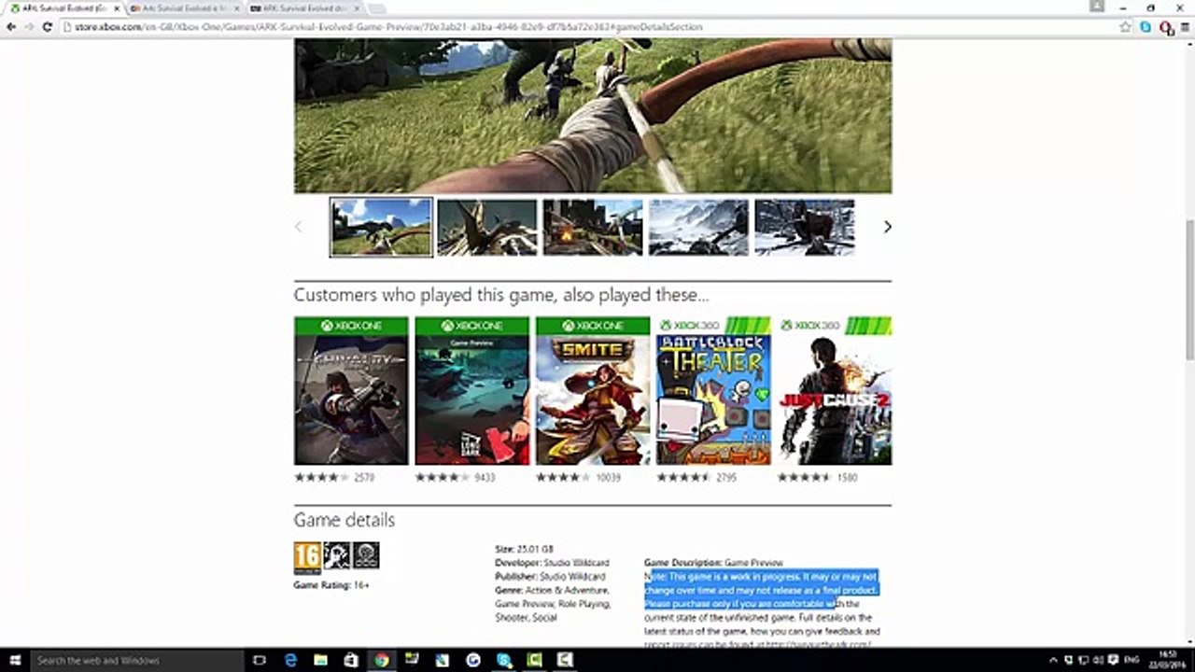Screen dimensions: 1195x672
Task: Click the 1580 rating count under Just Cause 2
Action: pos(847,477)
